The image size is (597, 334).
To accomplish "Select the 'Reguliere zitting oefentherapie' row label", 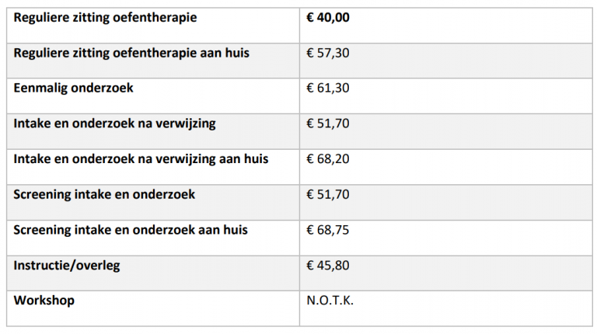I will [x=105, y=18].
